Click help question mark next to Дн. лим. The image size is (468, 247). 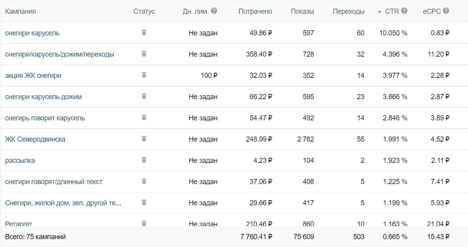click(x=214, y=11)
